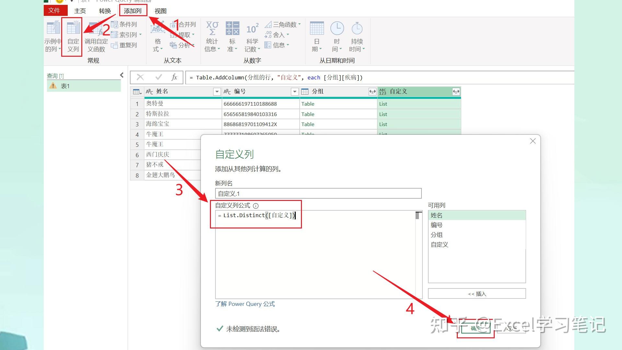Image resolution: width=622 pixels, height=350 pixels.
Task: Click the 确定 confirm button
Action: [475, 328]
